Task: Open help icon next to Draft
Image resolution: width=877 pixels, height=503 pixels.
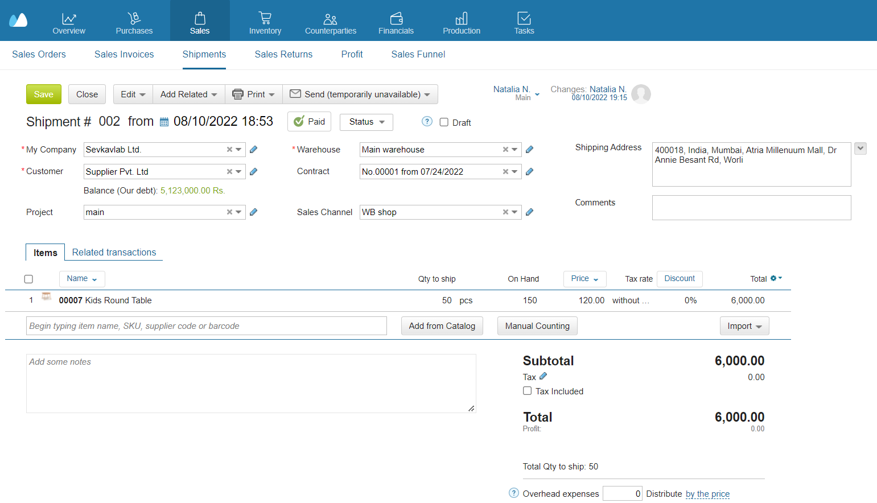Action: pos(427,121)
